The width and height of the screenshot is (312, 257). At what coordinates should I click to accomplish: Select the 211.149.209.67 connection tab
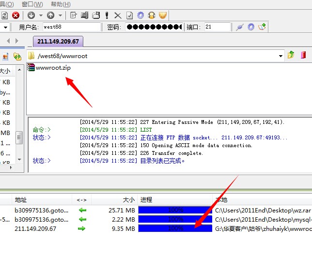[58, 41]
